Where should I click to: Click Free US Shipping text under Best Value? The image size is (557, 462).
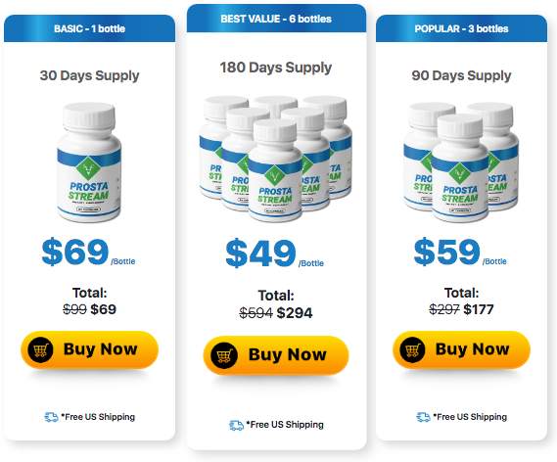285,425
